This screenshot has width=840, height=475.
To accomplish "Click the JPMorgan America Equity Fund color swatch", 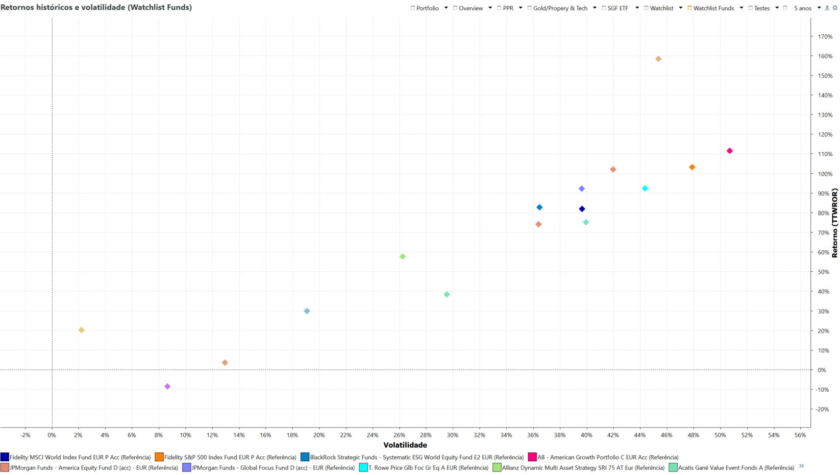I will click(x=5, y=468).
